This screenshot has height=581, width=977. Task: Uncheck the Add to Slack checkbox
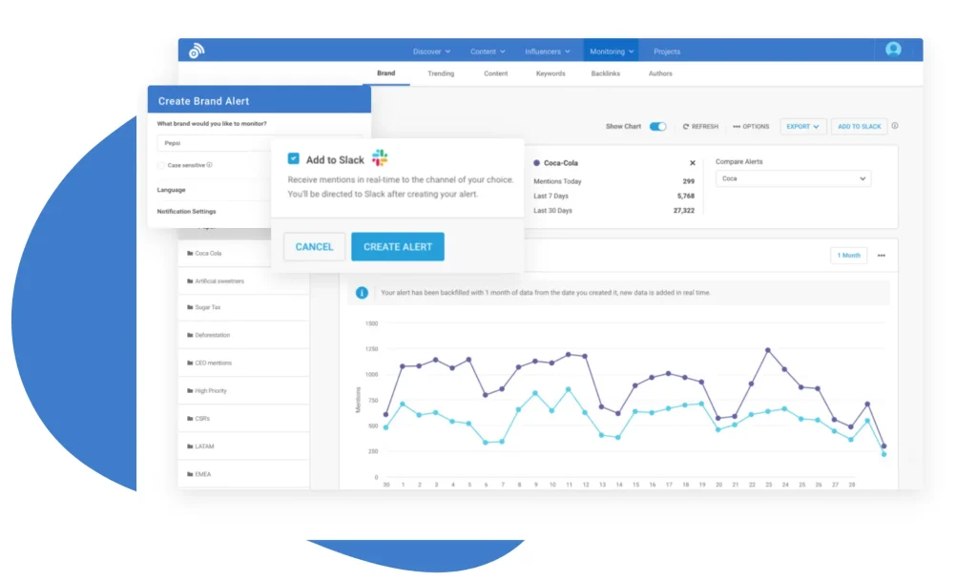(x=294, y=158)
